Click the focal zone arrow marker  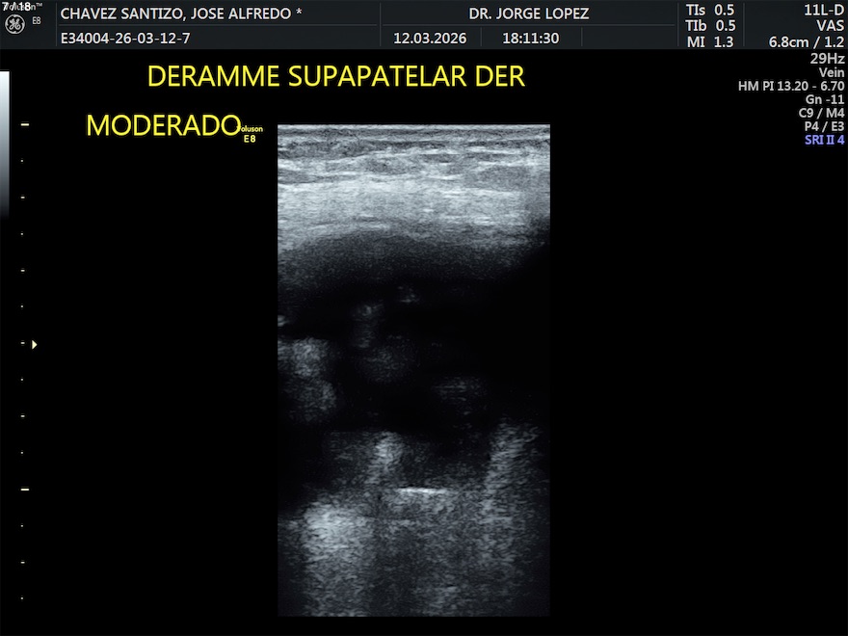35,344
